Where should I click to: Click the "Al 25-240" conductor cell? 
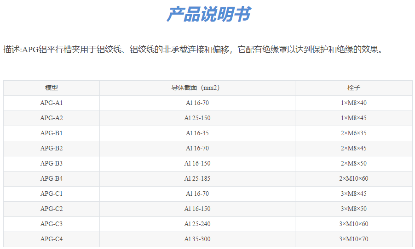click(x=197, y=224)
